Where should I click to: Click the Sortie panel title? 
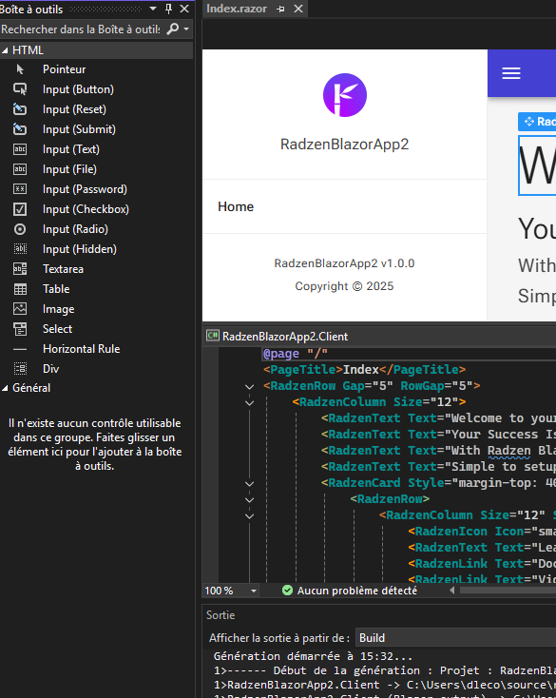click(x=220, y=615)
